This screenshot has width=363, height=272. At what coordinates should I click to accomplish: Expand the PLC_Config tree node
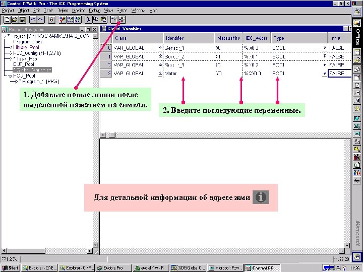pos(11,53)
